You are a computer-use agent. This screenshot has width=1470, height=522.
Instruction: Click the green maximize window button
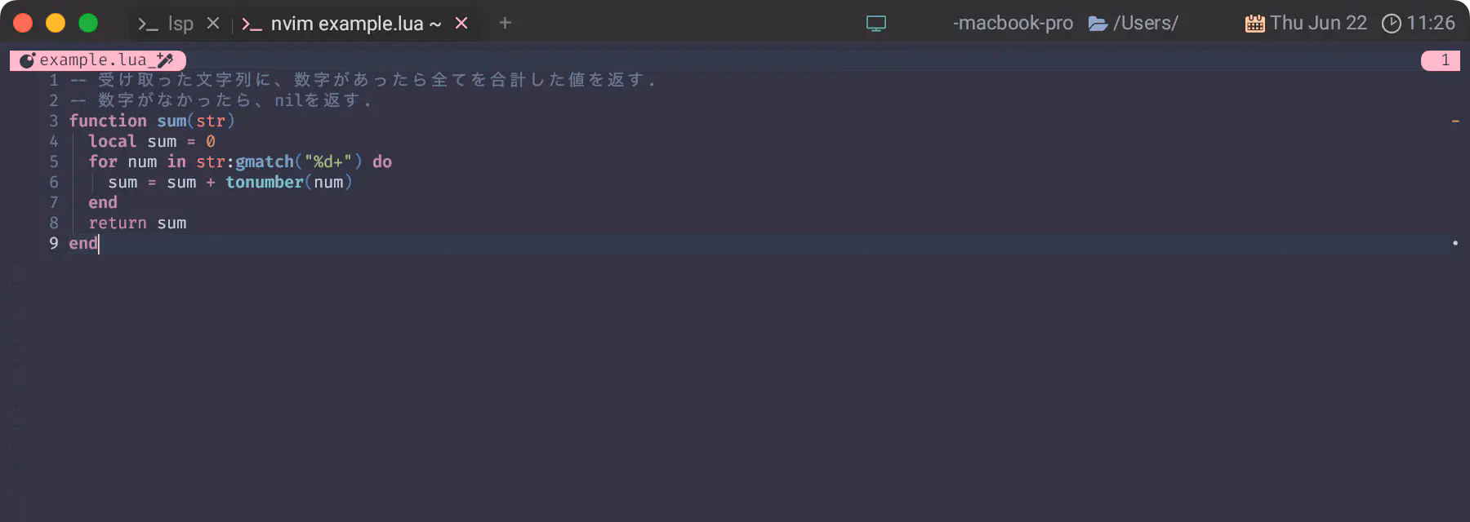88,23
